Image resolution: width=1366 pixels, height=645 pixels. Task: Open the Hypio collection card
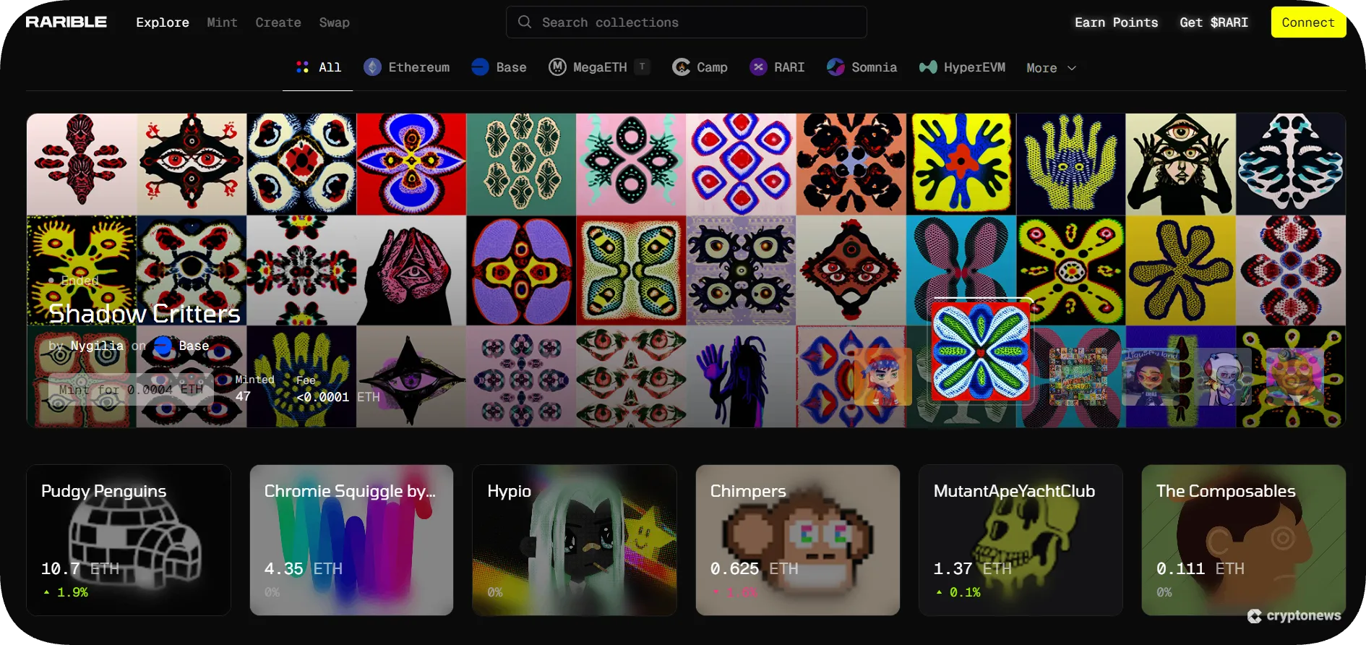pyautogui.click(x=575, y=540)
